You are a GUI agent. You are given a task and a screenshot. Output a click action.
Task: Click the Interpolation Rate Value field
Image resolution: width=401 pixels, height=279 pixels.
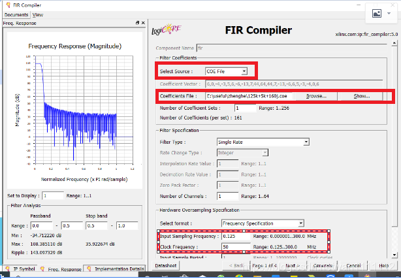point(228,163)
